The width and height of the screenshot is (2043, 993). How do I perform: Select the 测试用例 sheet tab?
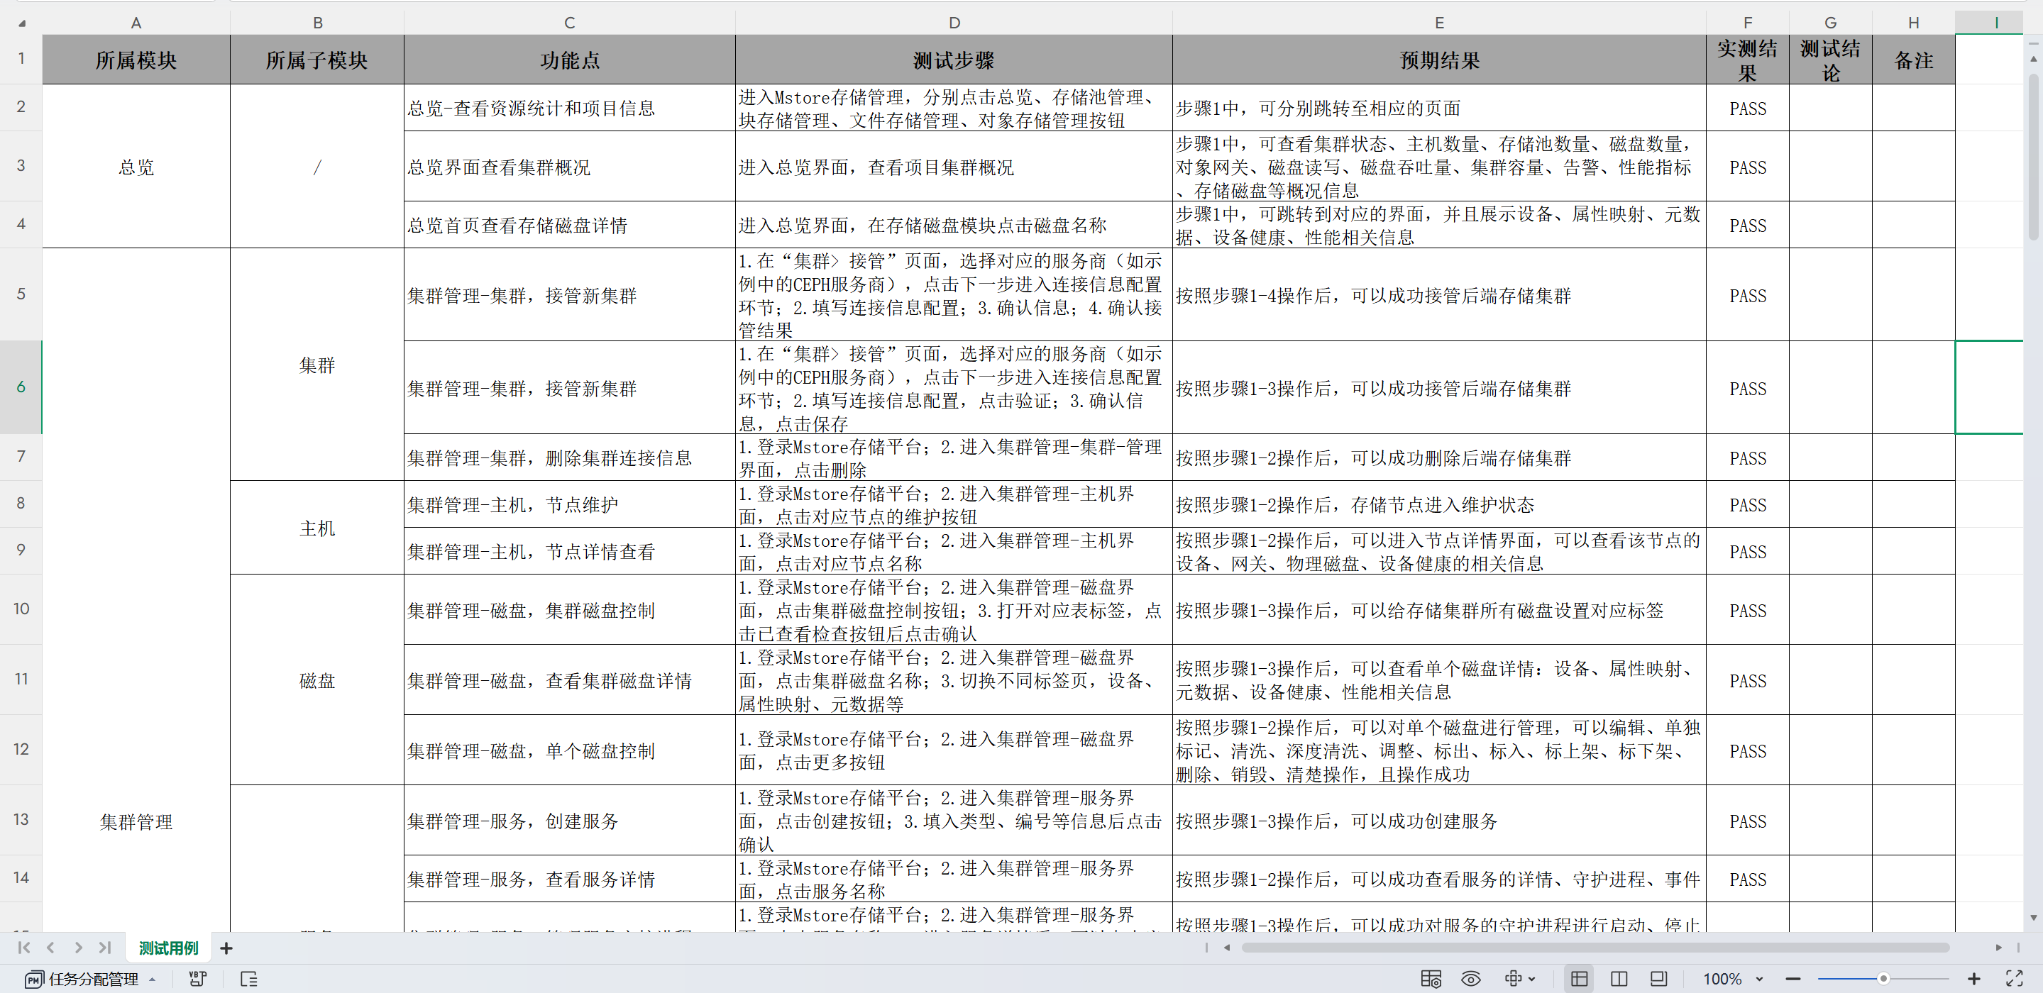168,948
